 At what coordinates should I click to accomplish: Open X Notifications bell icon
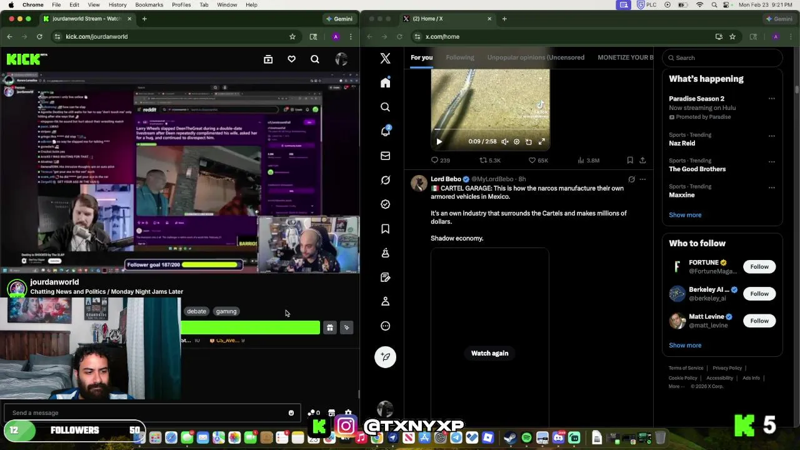point(386,131)
